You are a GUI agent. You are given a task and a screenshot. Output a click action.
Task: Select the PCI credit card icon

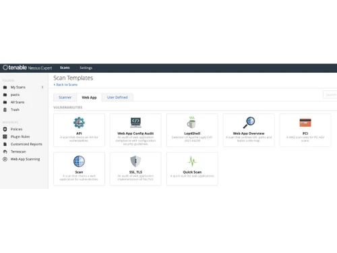click(x=305, y=123)
